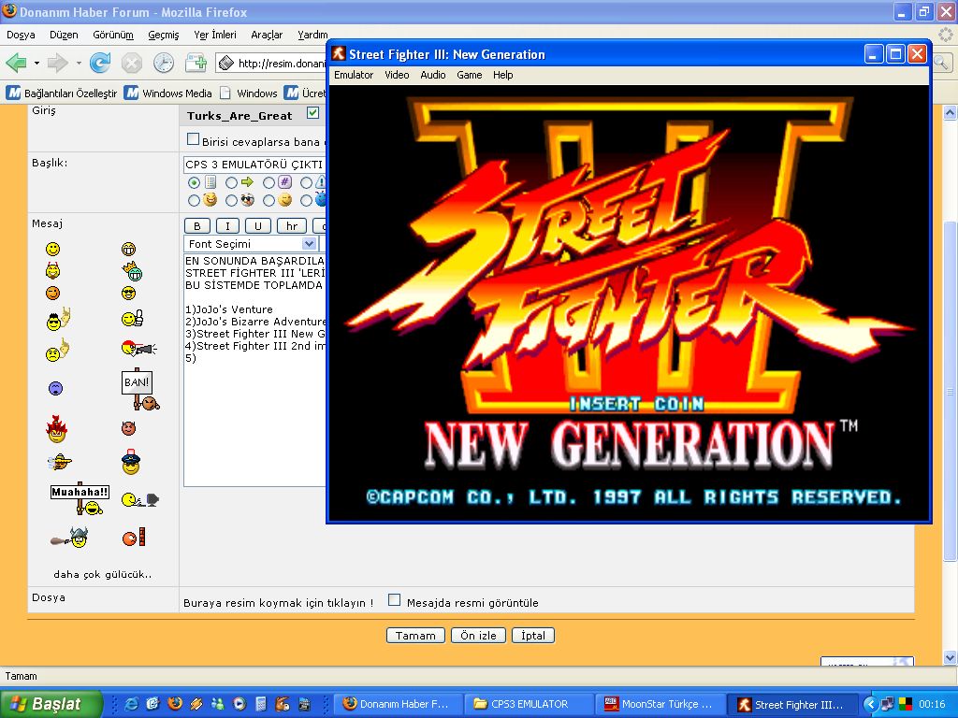
Task: Open Firefox Dosya menu
Action: click(21, 35)
